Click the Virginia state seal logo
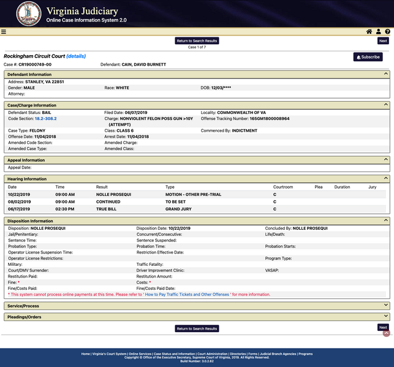The width and height of the screenshot is (394, 367). pos(29,13)
